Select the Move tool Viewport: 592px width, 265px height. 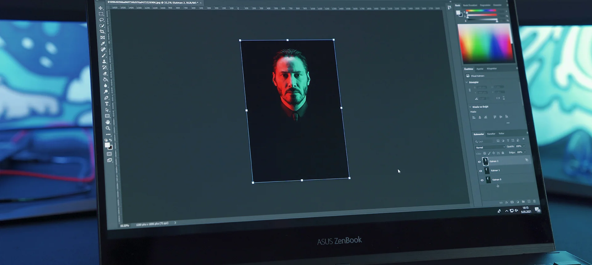[101, 8]
